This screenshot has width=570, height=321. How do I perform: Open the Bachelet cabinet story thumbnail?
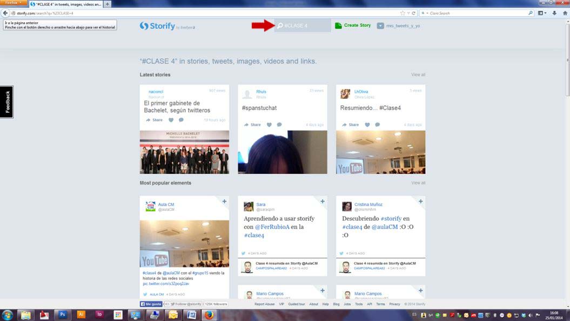[184, 152]
